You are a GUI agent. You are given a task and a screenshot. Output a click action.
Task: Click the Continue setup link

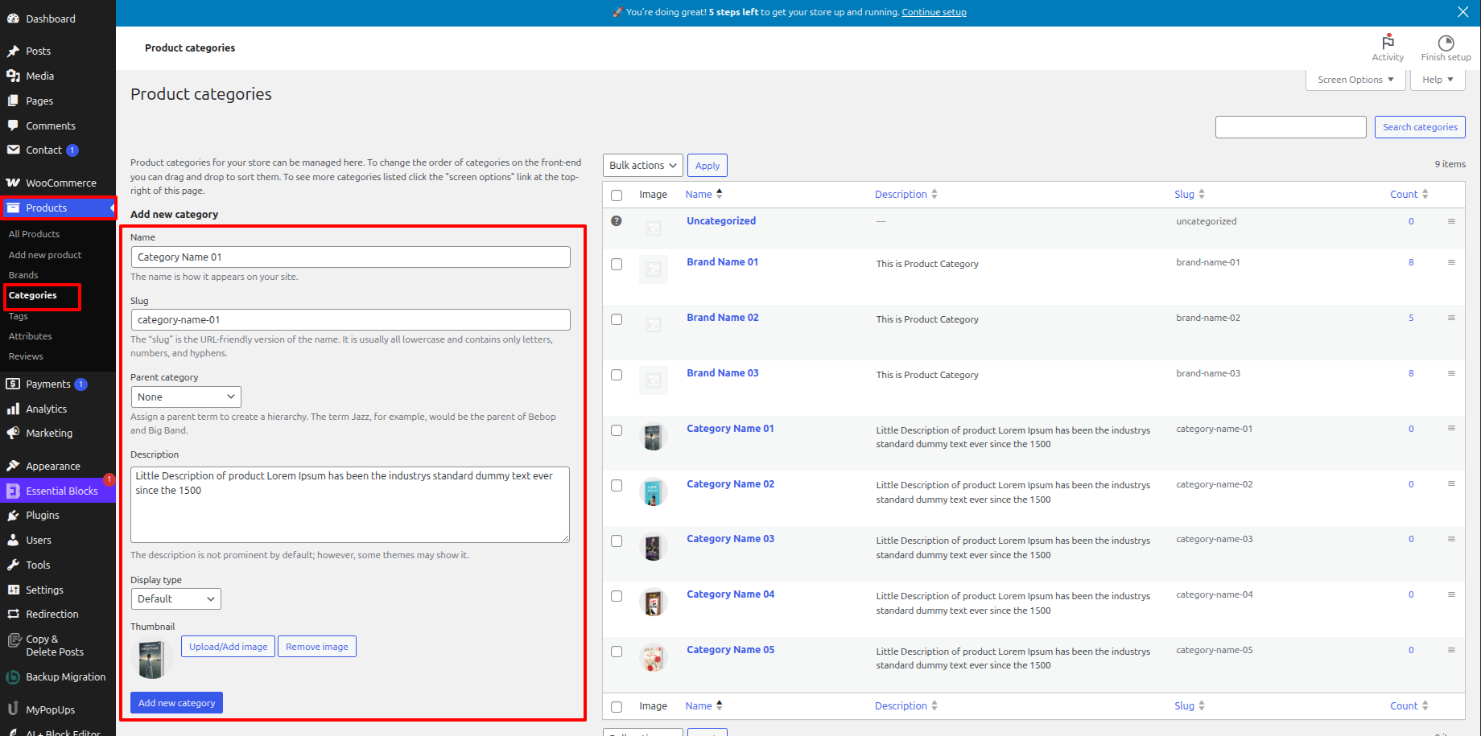pos(934,12)
